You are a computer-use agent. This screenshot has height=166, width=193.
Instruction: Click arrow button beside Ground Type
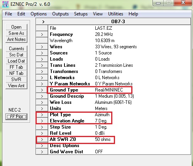coord(42,90)
